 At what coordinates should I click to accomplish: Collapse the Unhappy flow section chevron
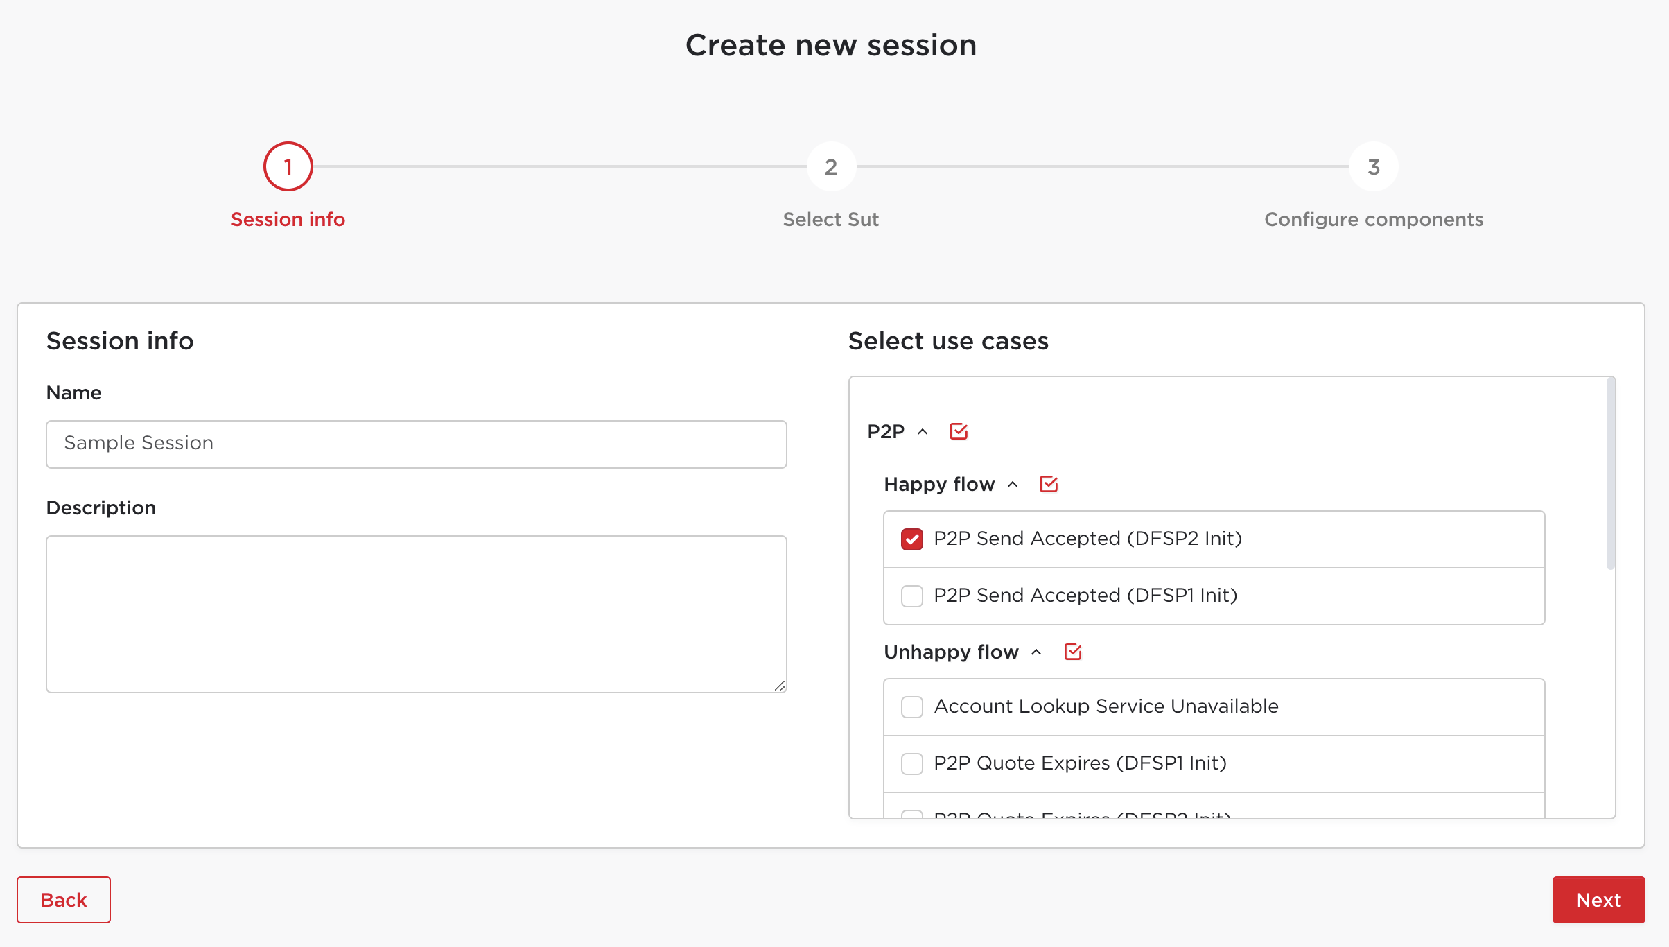[1036, 652]
